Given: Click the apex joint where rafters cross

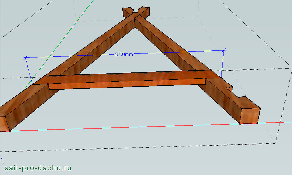Looking at the screenshot, I should coord(135,18).
